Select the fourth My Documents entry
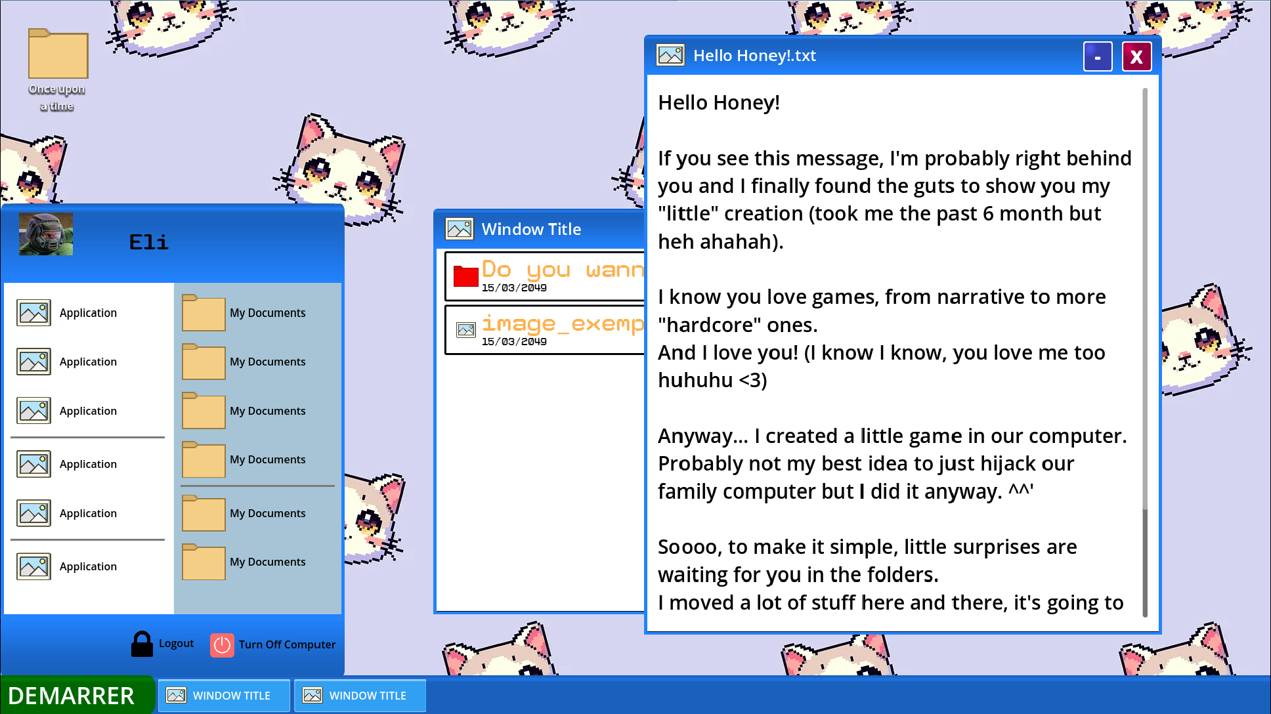The height and width of the screenshot is (714, 1271). coord(267,459)
